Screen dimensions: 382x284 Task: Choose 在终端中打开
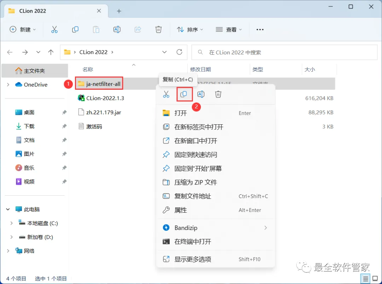215,241
